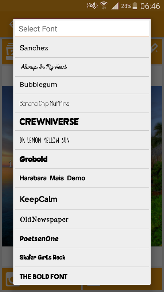Choose Always In My Heart font
This screenshot has height=292, width=164.
[82, 67]
